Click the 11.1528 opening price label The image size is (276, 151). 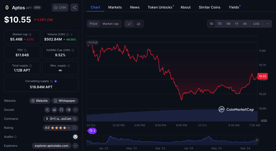point(93,42)
